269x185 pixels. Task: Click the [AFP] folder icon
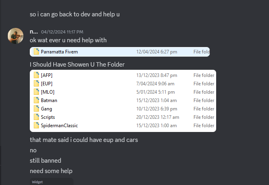point(36,75)
